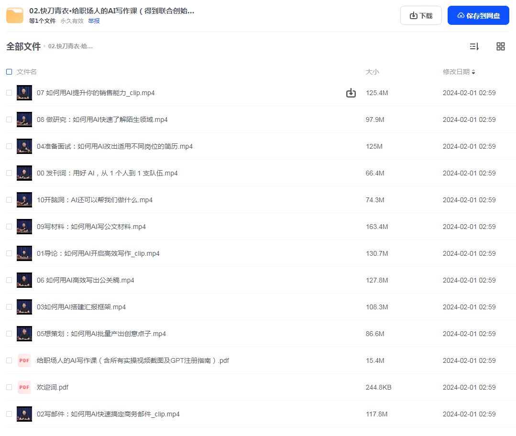Click breadcrumb 02.快刀青衣·给...
The width and height of the screenshot is (516, 436).
[70, 46]
